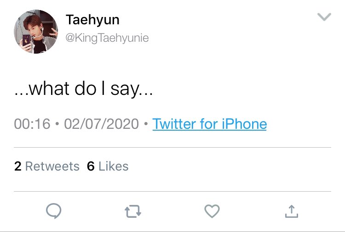This screenshot has width=345, height=232.
Task: Click the bold number 2 before Retweets
Action: pos(18,166)
